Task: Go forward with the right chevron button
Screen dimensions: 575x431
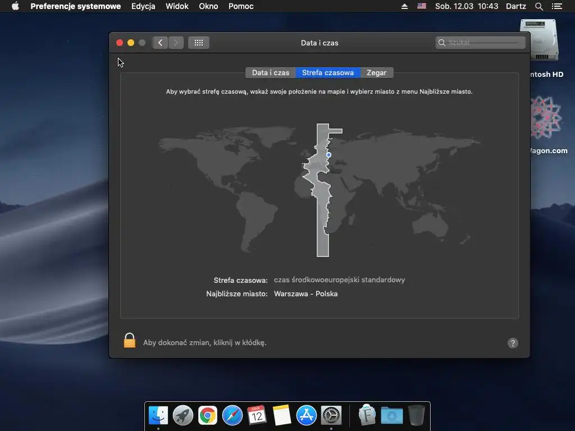Action: click(x=176, y=43)
